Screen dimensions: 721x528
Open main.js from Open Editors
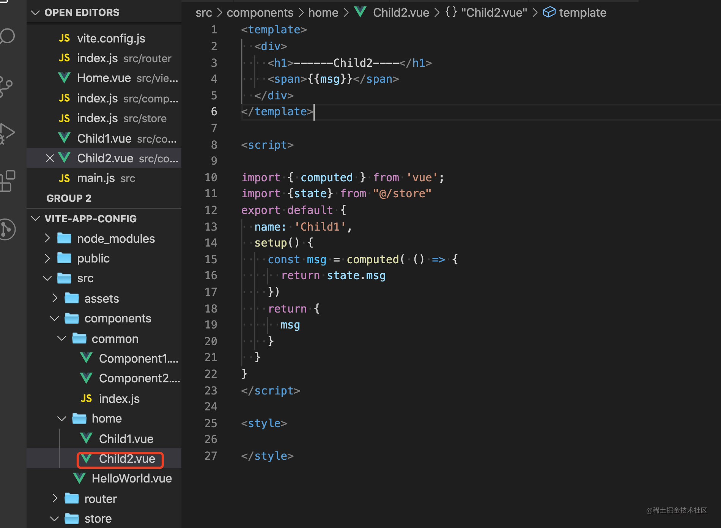coord(104,178)
